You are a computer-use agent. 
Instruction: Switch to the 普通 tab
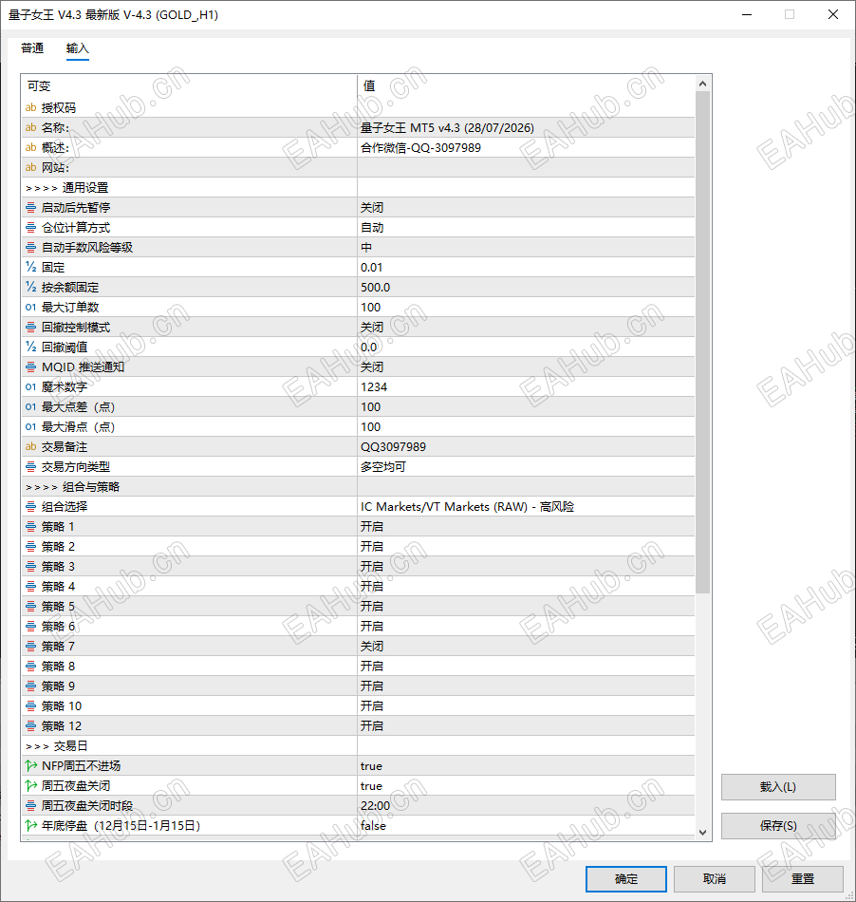pos(32,48)
